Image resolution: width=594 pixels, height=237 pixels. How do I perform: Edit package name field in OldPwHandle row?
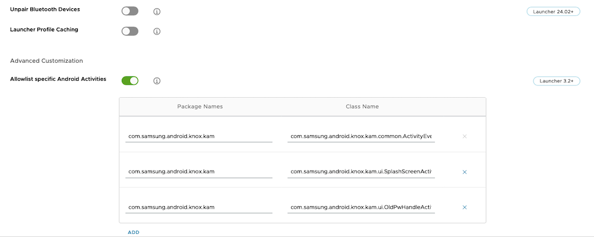click(x=199, y=207)
